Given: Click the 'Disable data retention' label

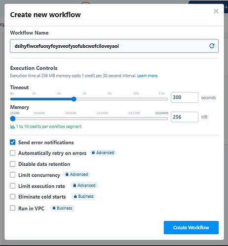Looking at the screenshot, I should tap(44, 164).
